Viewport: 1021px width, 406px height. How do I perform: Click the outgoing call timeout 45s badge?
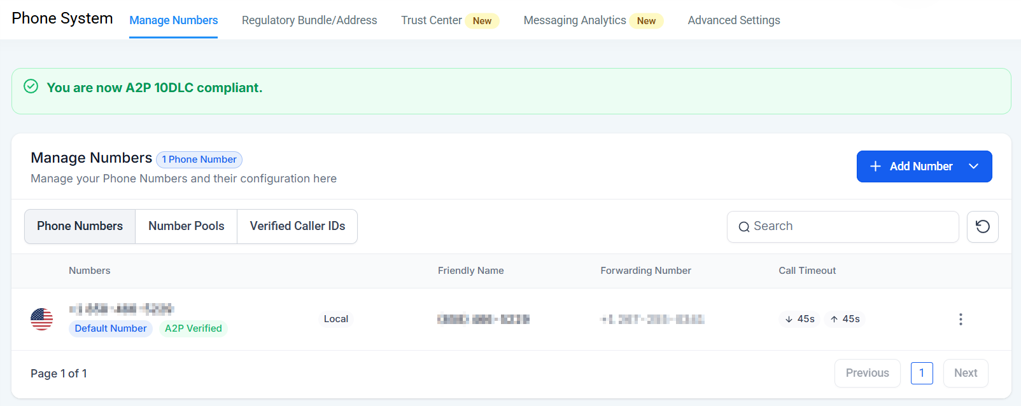pyautogui.click(x=845, y=319)
